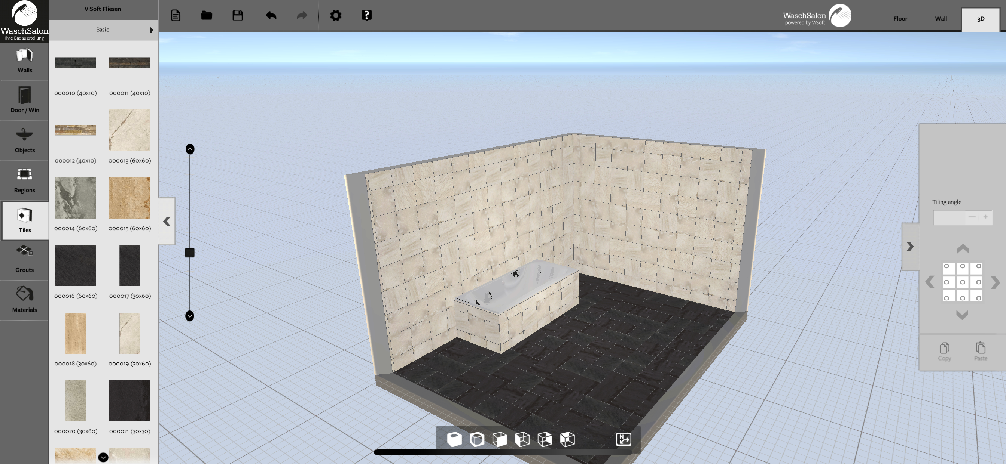Open the Door / Win panel
This screenshot has height=464, width=1006.
[24, 100]
